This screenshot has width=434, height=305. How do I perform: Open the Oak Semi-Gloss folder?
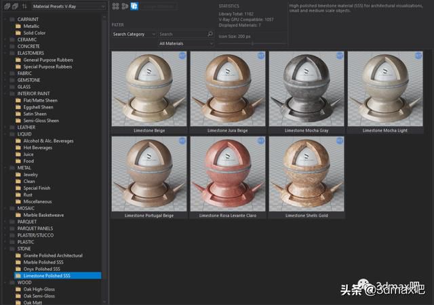tap(39, 296)
